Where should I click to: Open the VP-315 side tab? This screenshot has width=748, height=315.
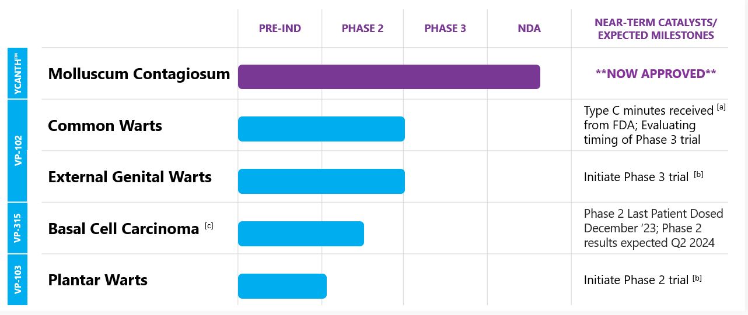tap(18, 228)
